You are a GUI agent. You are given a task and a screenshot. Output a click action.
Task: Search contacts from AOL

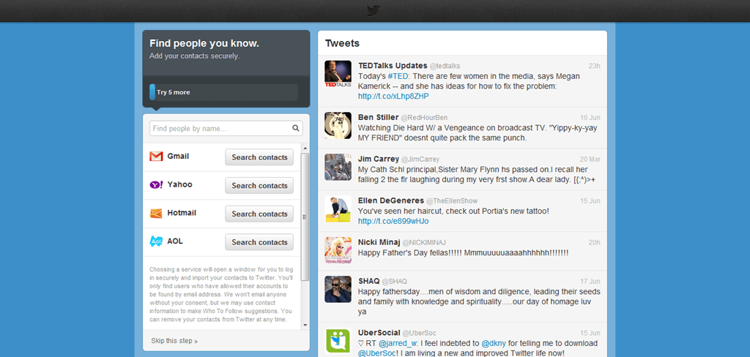(x=259, y=242)
